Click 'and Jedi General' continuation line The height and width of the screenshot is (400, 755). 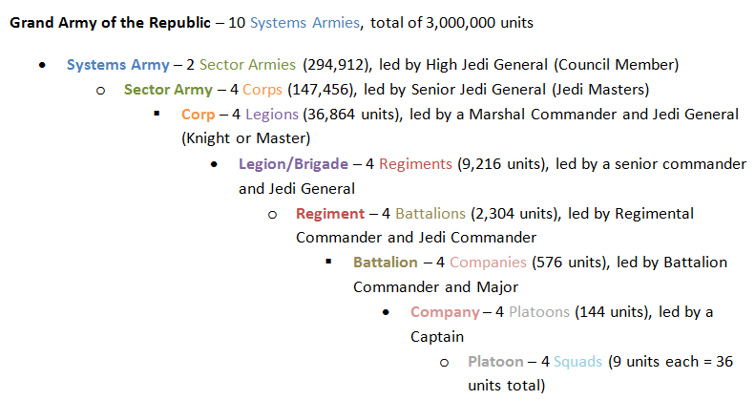tap(297, 189)
